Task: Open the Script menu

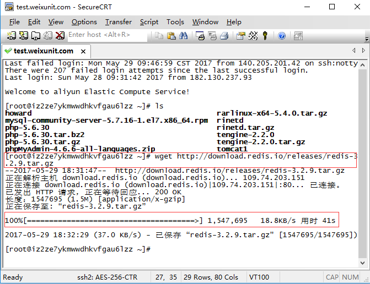Action: pyautogui.click(x=149, y=22)
